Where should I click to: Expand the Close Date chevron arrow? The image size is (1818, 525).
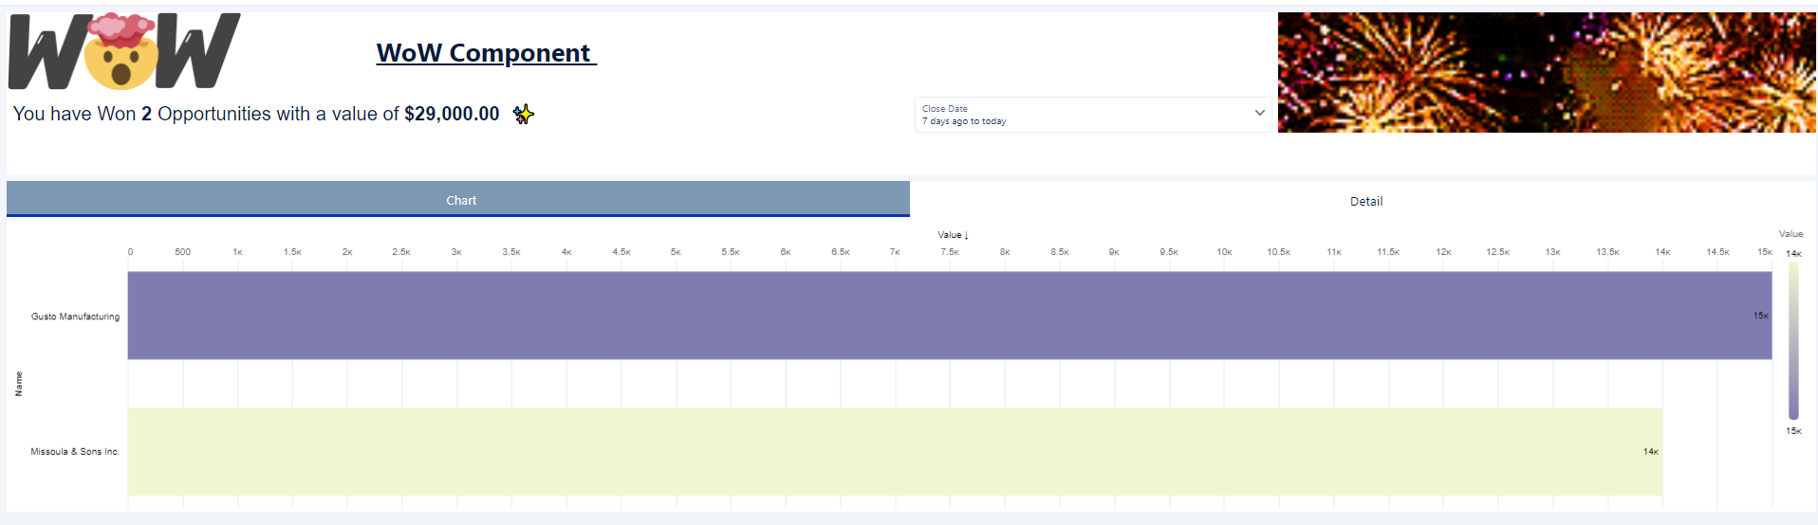pyautogui.click(x=1259, y=113)
